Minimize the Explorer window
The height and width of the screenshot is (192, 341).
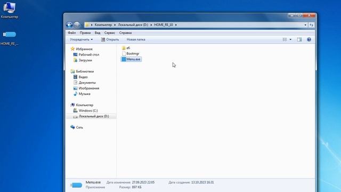click(x=292, y=15)
